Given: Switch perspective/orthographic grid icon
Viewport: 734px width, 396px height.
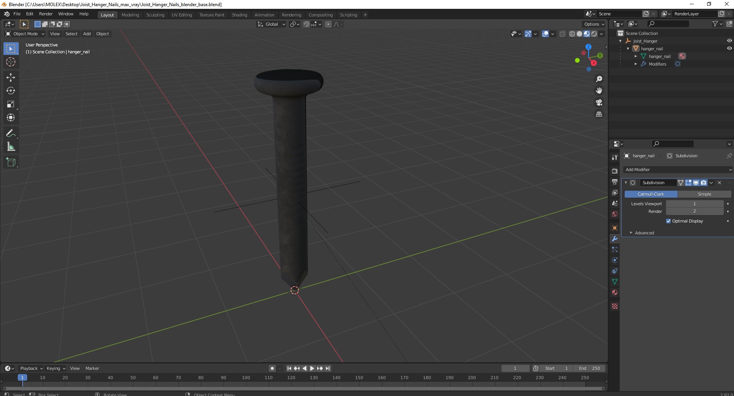Looking at the screenshot, I should 599,114.
